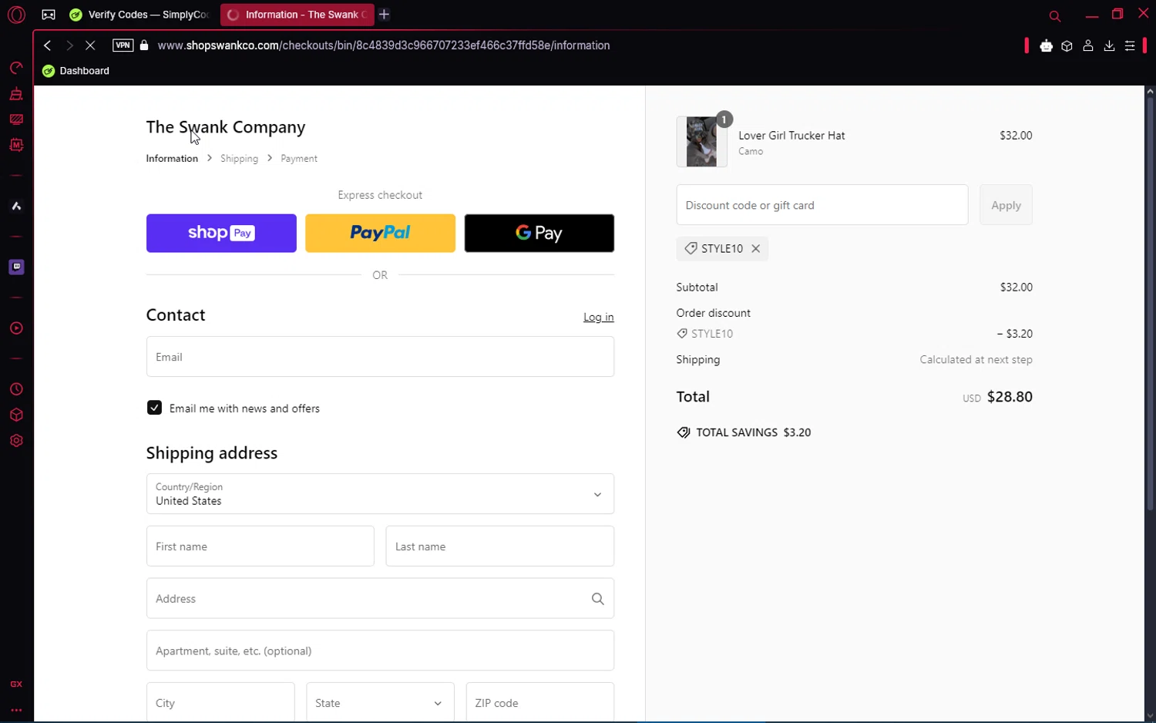Open the downloads arrow icon

coord(1109,46)
